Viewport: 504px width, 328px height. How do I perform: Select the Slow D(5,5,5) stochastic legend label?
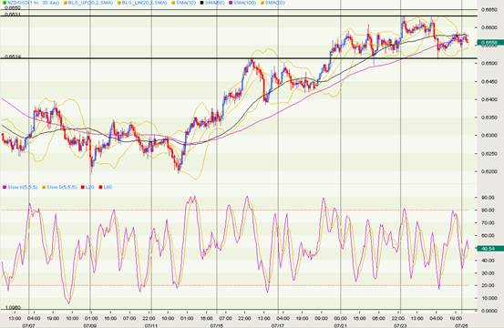(62, 187)
